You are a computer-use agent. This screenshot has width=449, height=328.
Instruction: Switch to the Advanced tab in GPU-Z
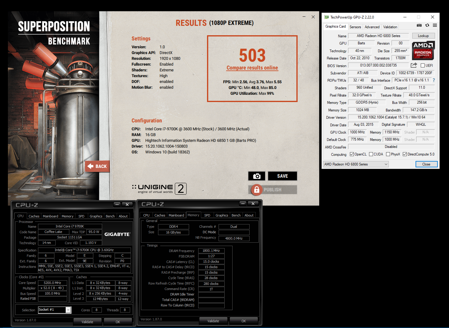[372, 27]
